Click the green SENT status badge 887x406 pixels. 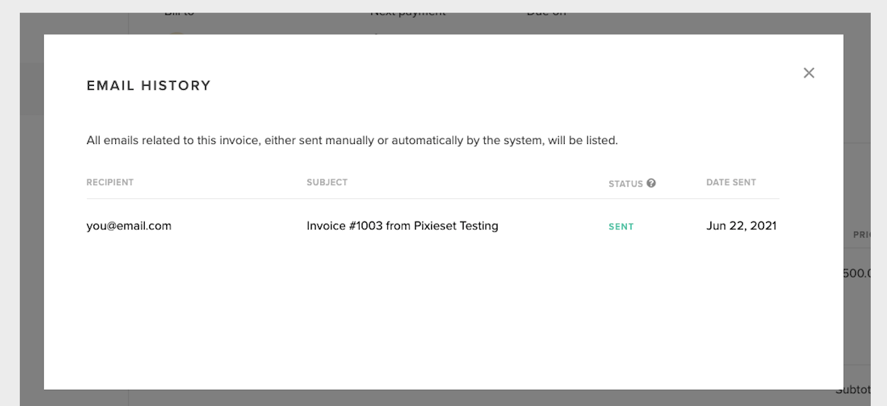[621, 227]
